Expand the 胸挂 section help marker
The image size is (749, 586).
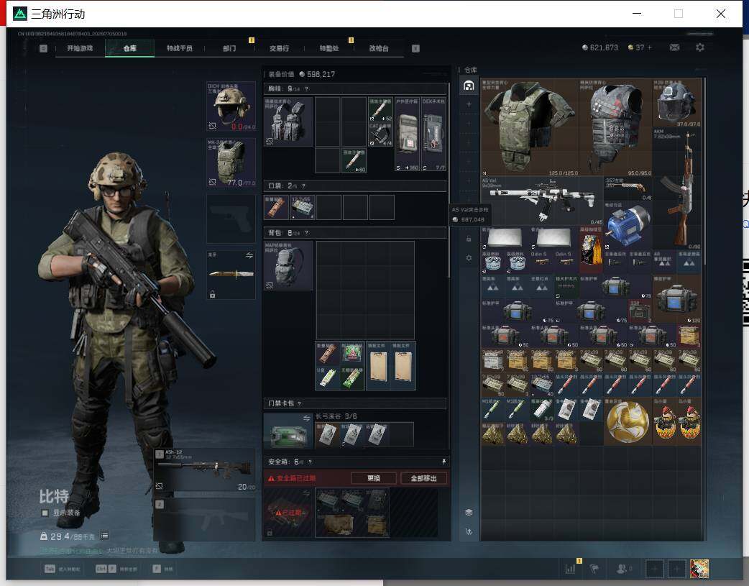click(x=306, y=89)
